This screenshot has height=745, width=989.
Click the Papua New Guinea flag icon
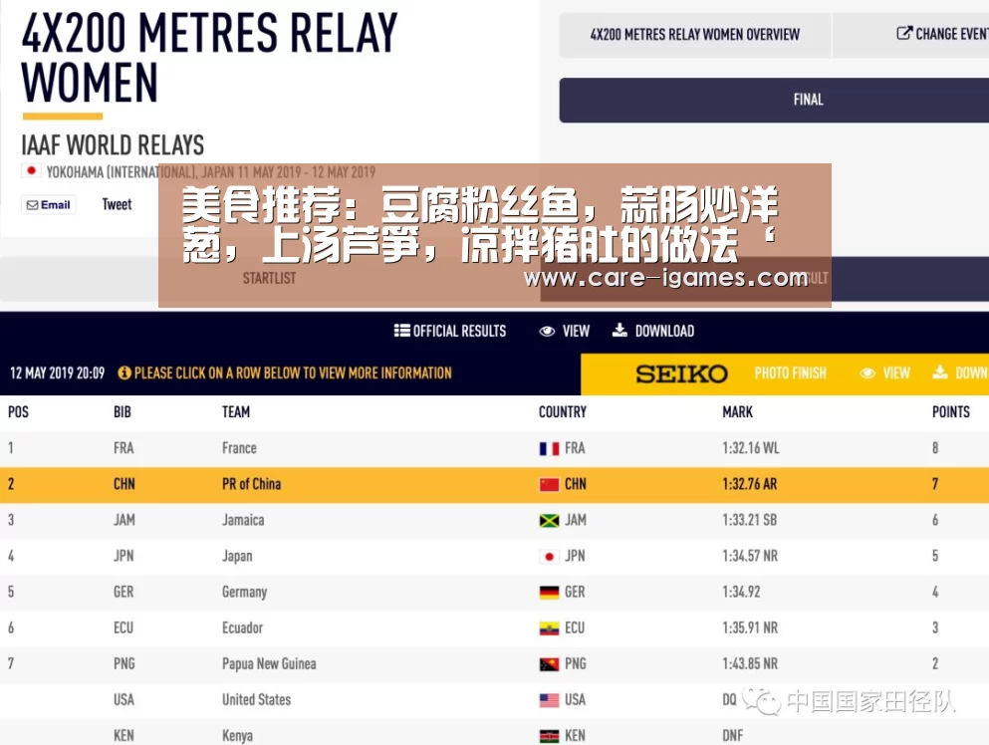549,665
